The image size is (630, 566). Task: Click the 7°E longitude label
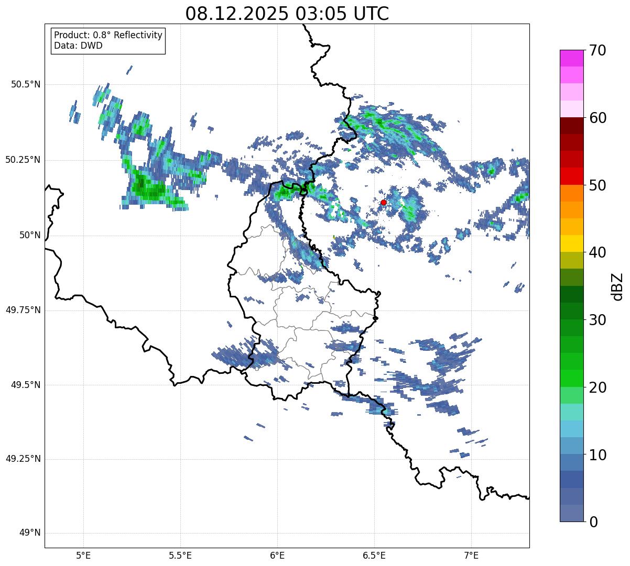(471, 556)
